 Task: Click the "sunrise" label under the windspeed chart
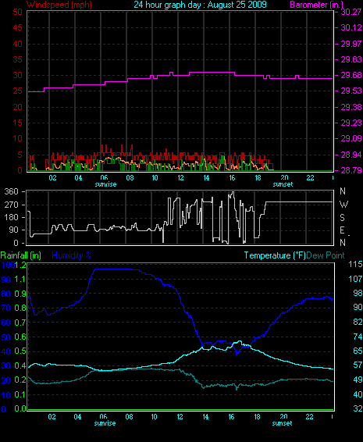(x=105, y=184)
